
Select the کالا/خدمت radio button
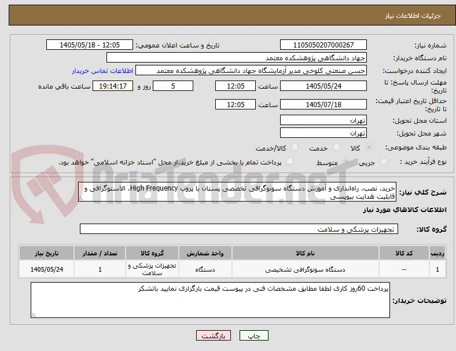[x=295, y=147]
